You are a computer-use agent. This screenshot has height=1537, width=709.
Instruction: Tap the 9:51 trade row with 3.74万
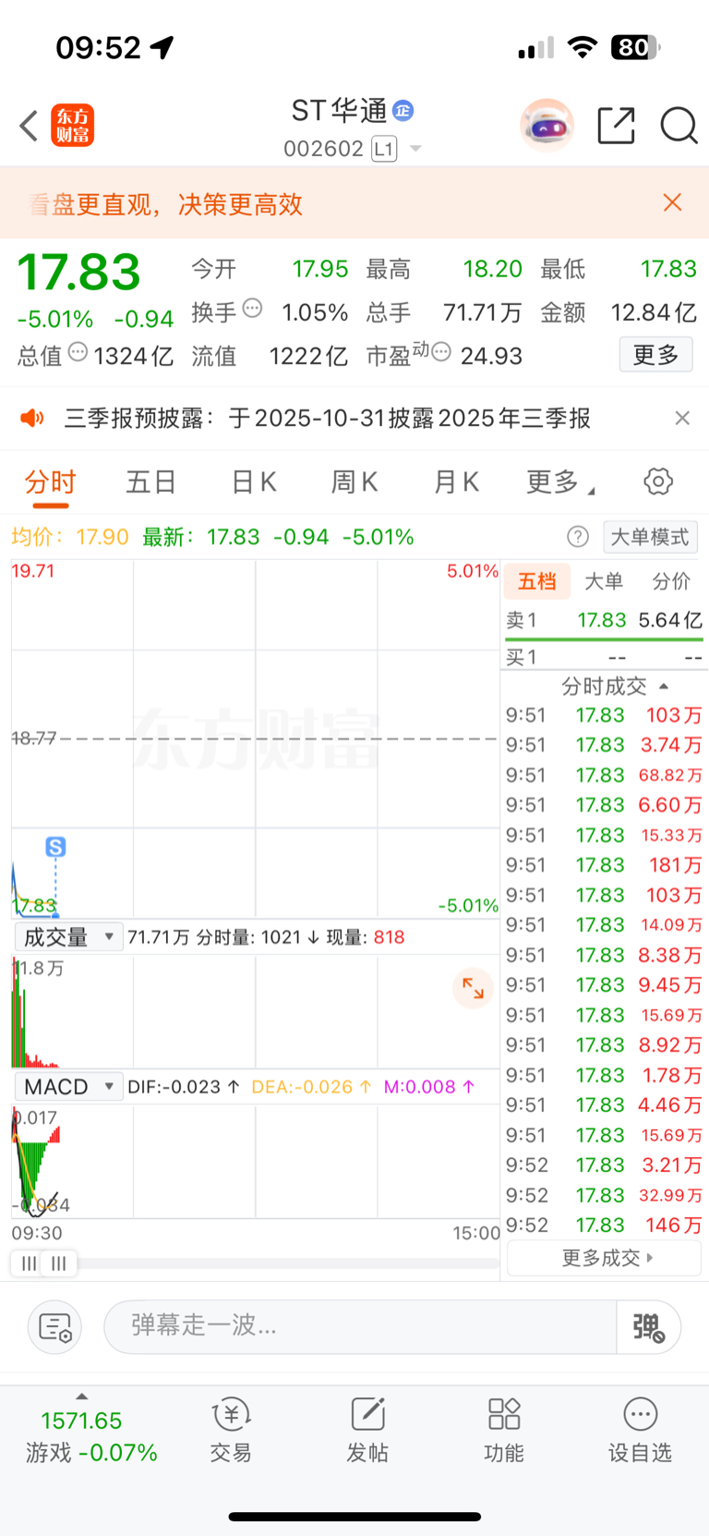604,745
